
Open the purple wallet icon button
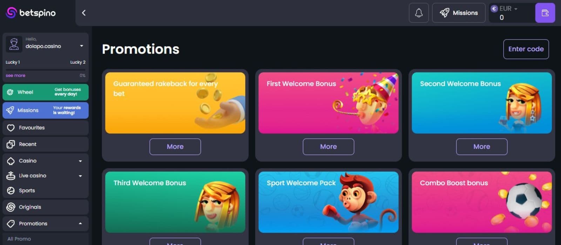point(545,13)
